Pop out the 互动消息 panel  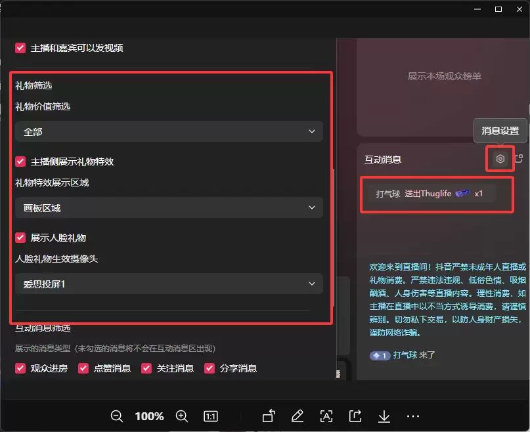click(519, 159)
